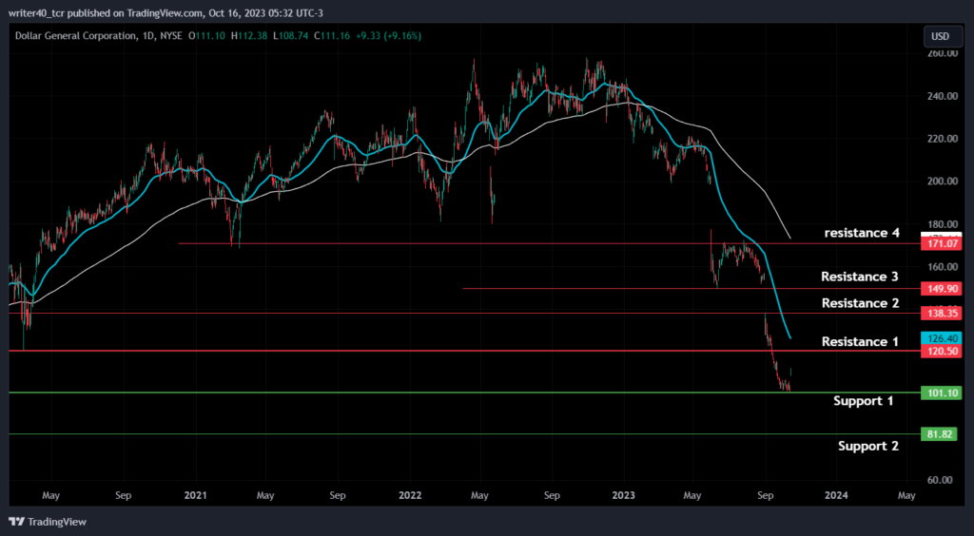The height and width of the screenshot is (536, 974).
Task: Click the Resistance 2 text label
Action: click(x=860, y=303)
